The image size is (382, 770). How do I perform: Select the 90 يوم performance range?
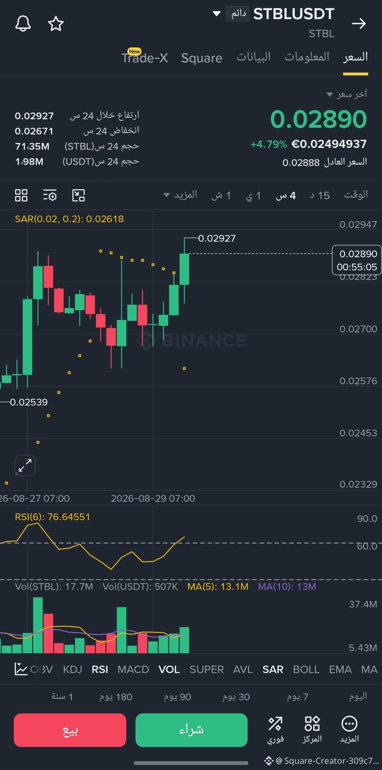tap(177, 697)
